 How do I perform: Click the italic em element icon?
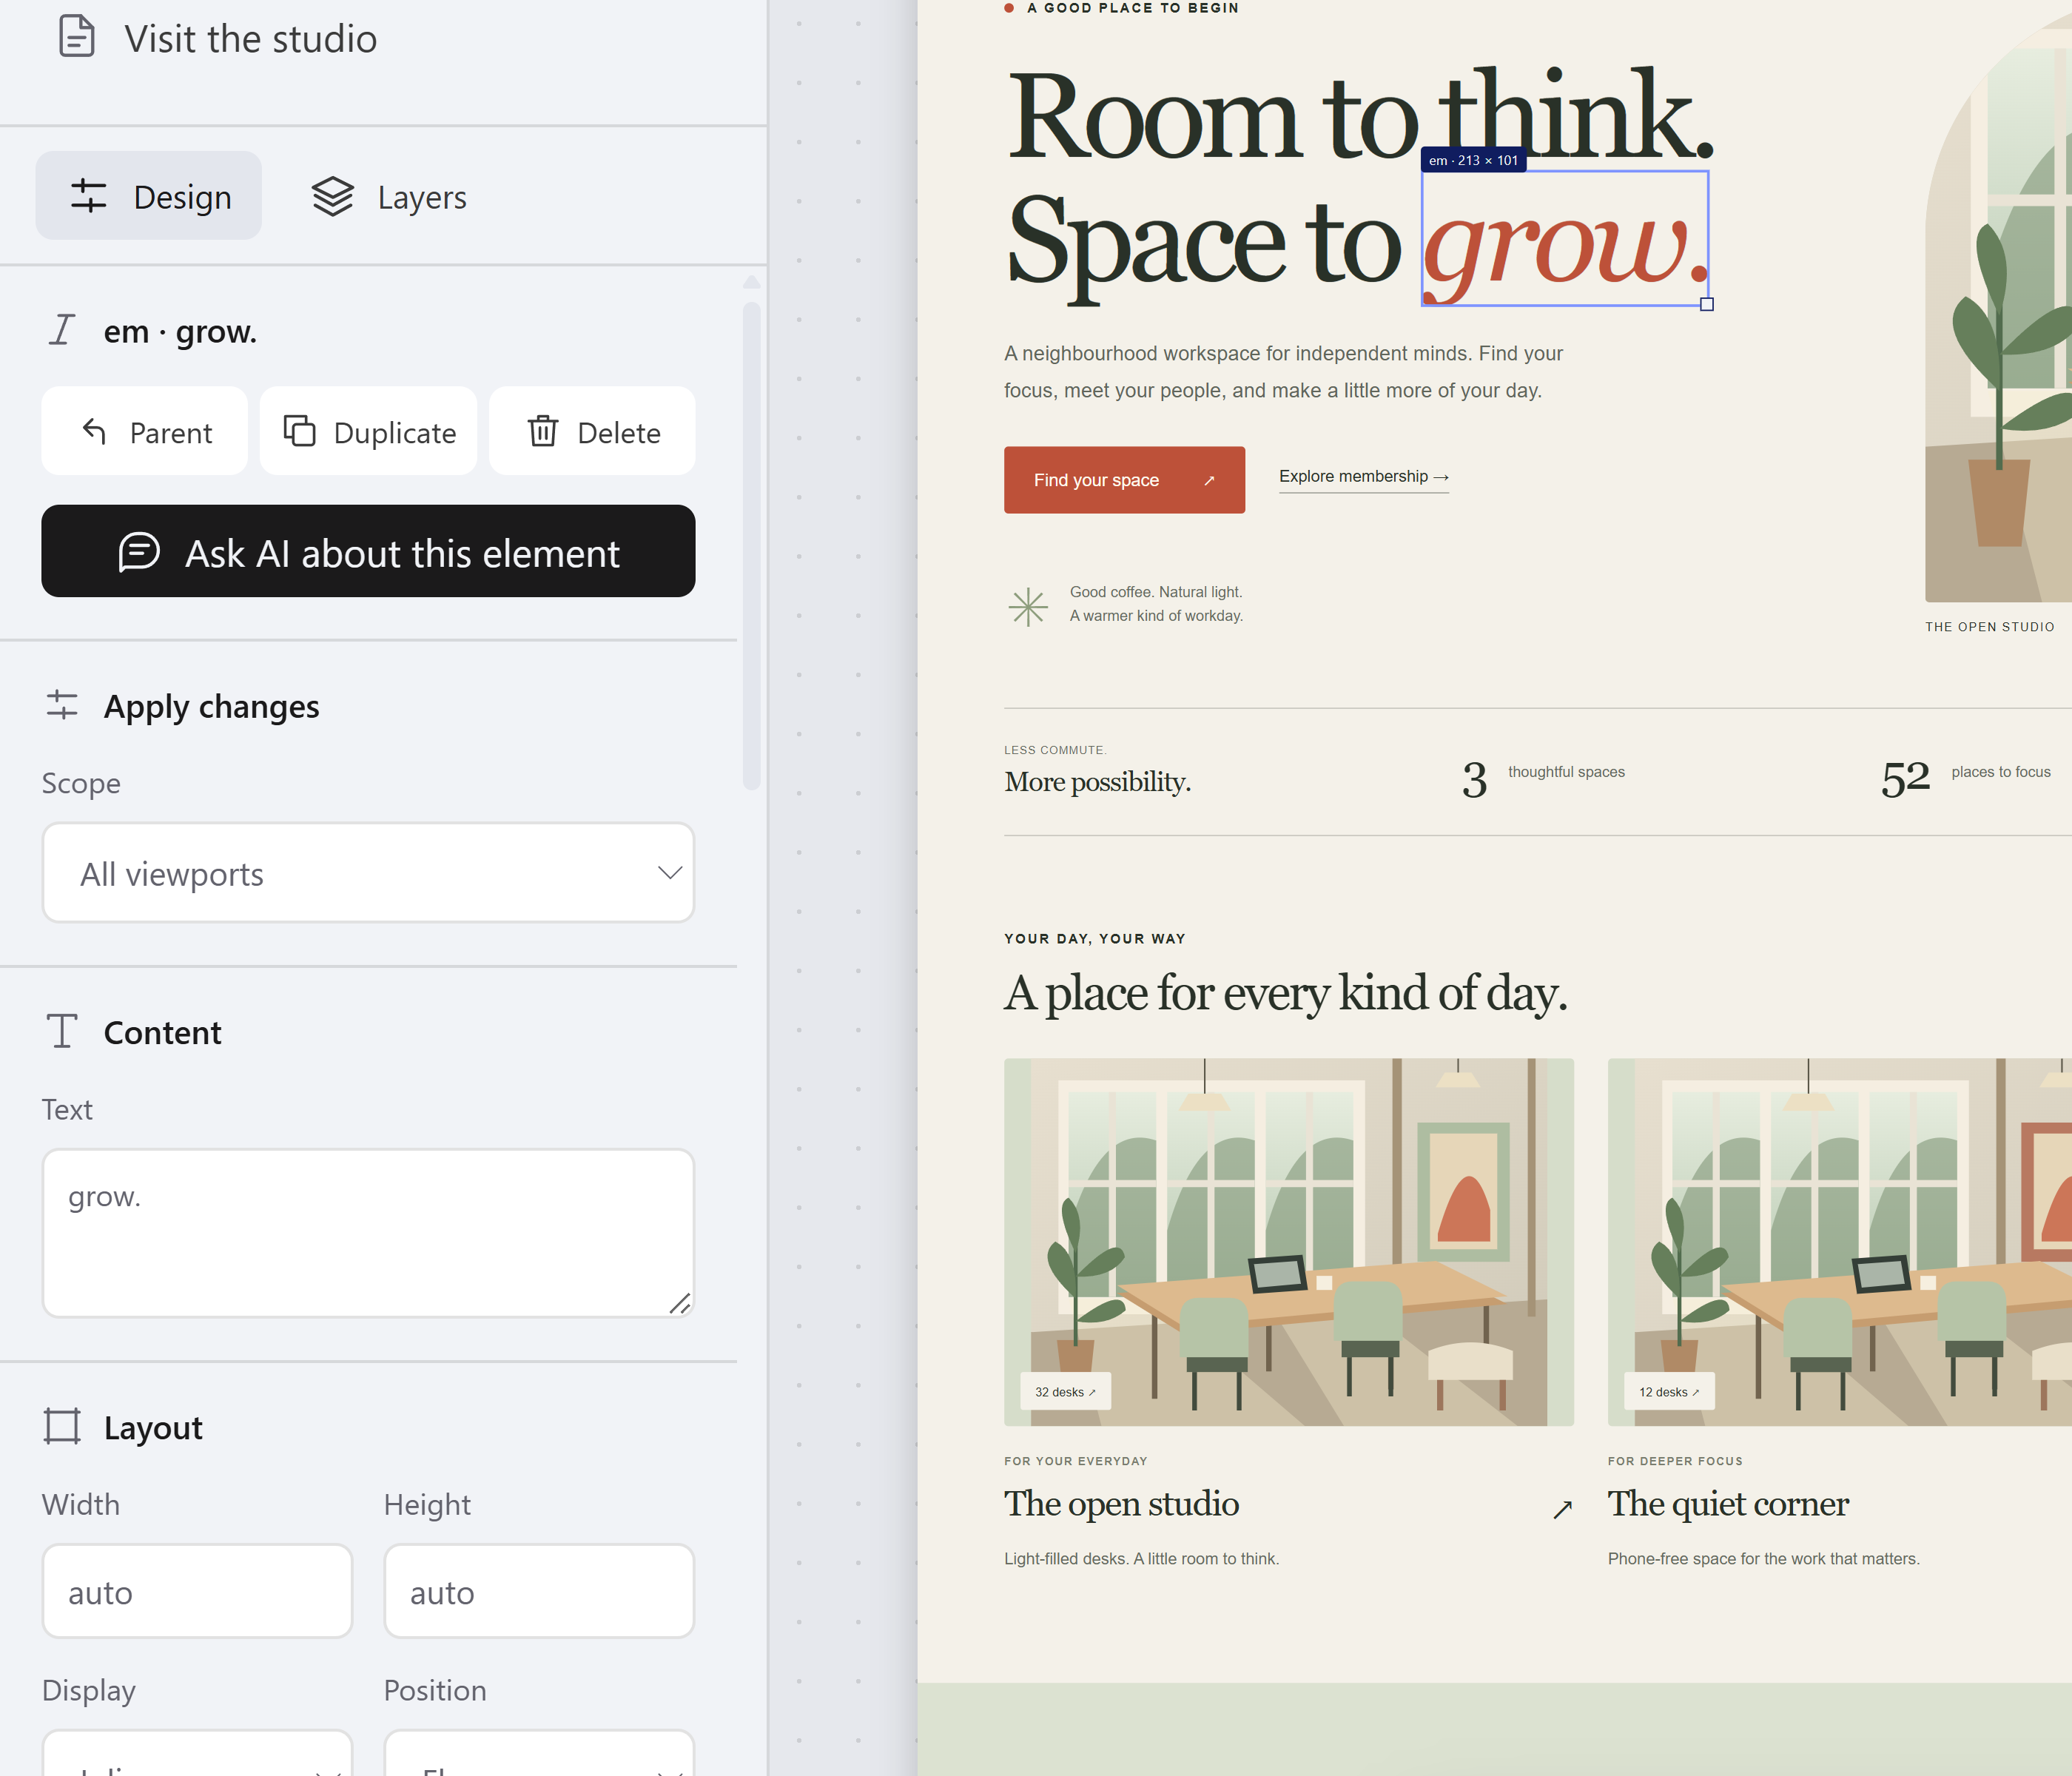62,329
